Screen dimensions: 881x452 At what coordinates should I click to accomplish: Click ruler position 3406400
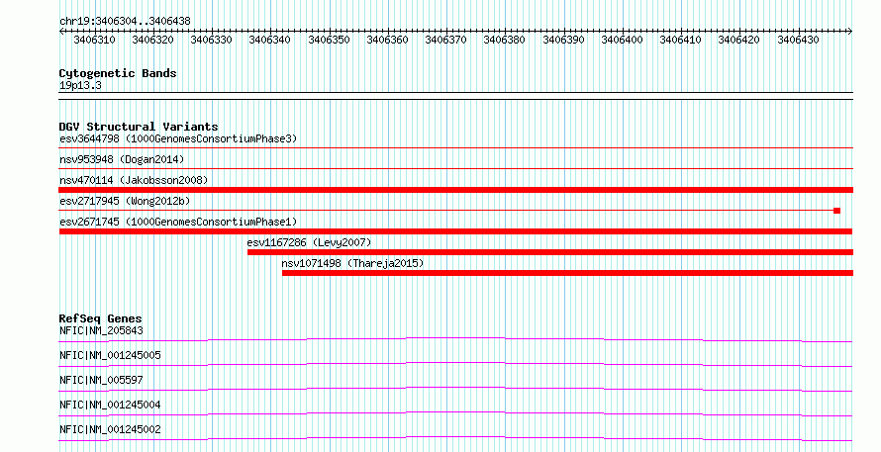coord(622,40)
